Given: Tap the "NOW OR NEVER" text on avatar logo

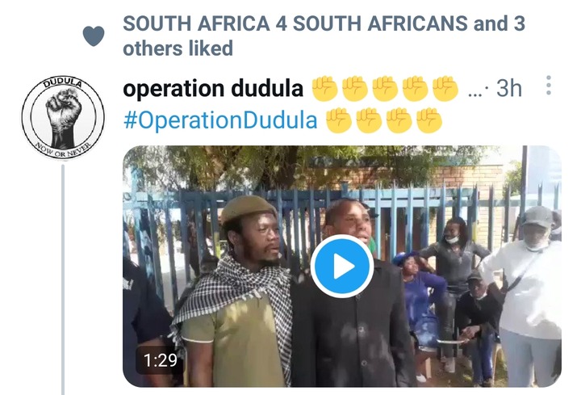Looking at the screenshot, I should pos(63,149).
